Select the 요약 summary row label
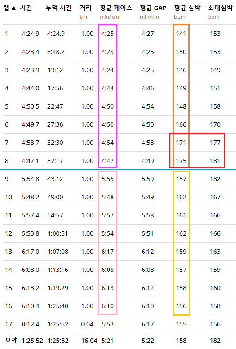Image resolution: width=236 pixels, height=349 pixels. (x=11, y=341)
